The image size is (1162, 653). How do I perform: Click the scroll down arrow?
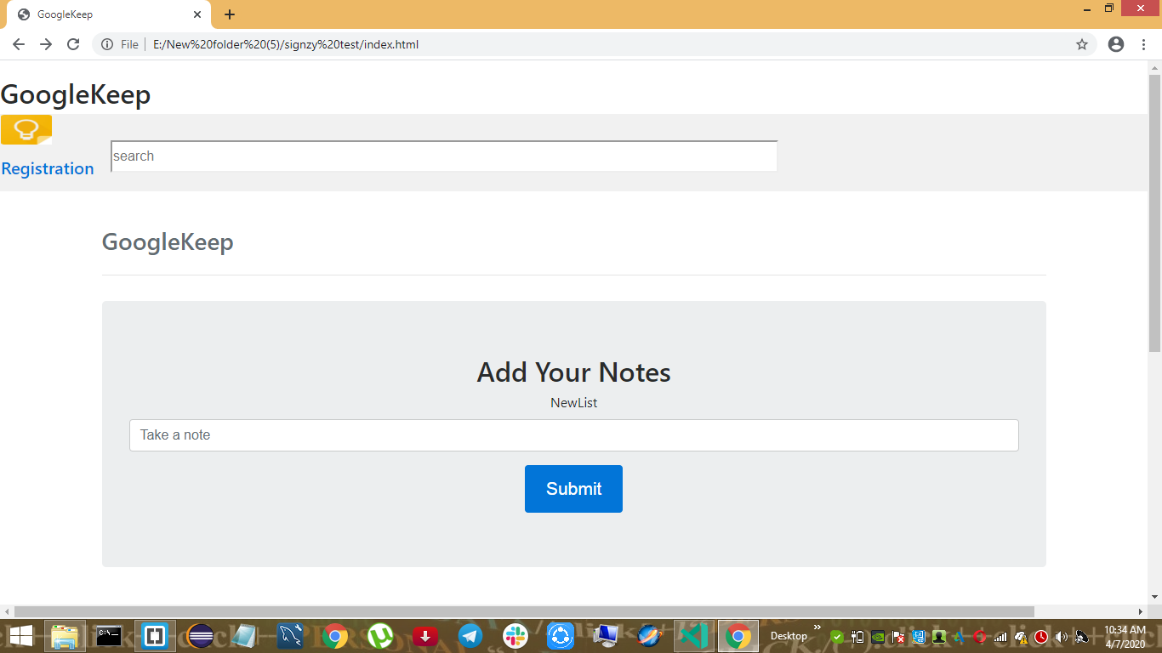(x=1154, y=597)
